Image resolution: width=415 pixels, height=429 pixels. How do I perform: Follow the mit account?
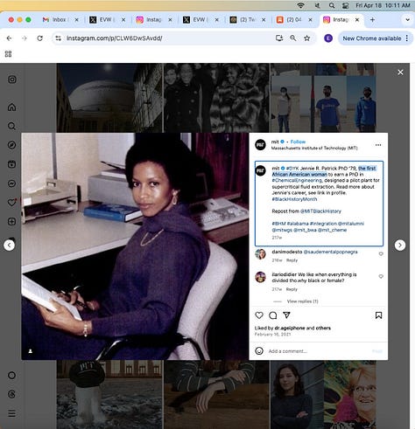[x=298, y=142]
